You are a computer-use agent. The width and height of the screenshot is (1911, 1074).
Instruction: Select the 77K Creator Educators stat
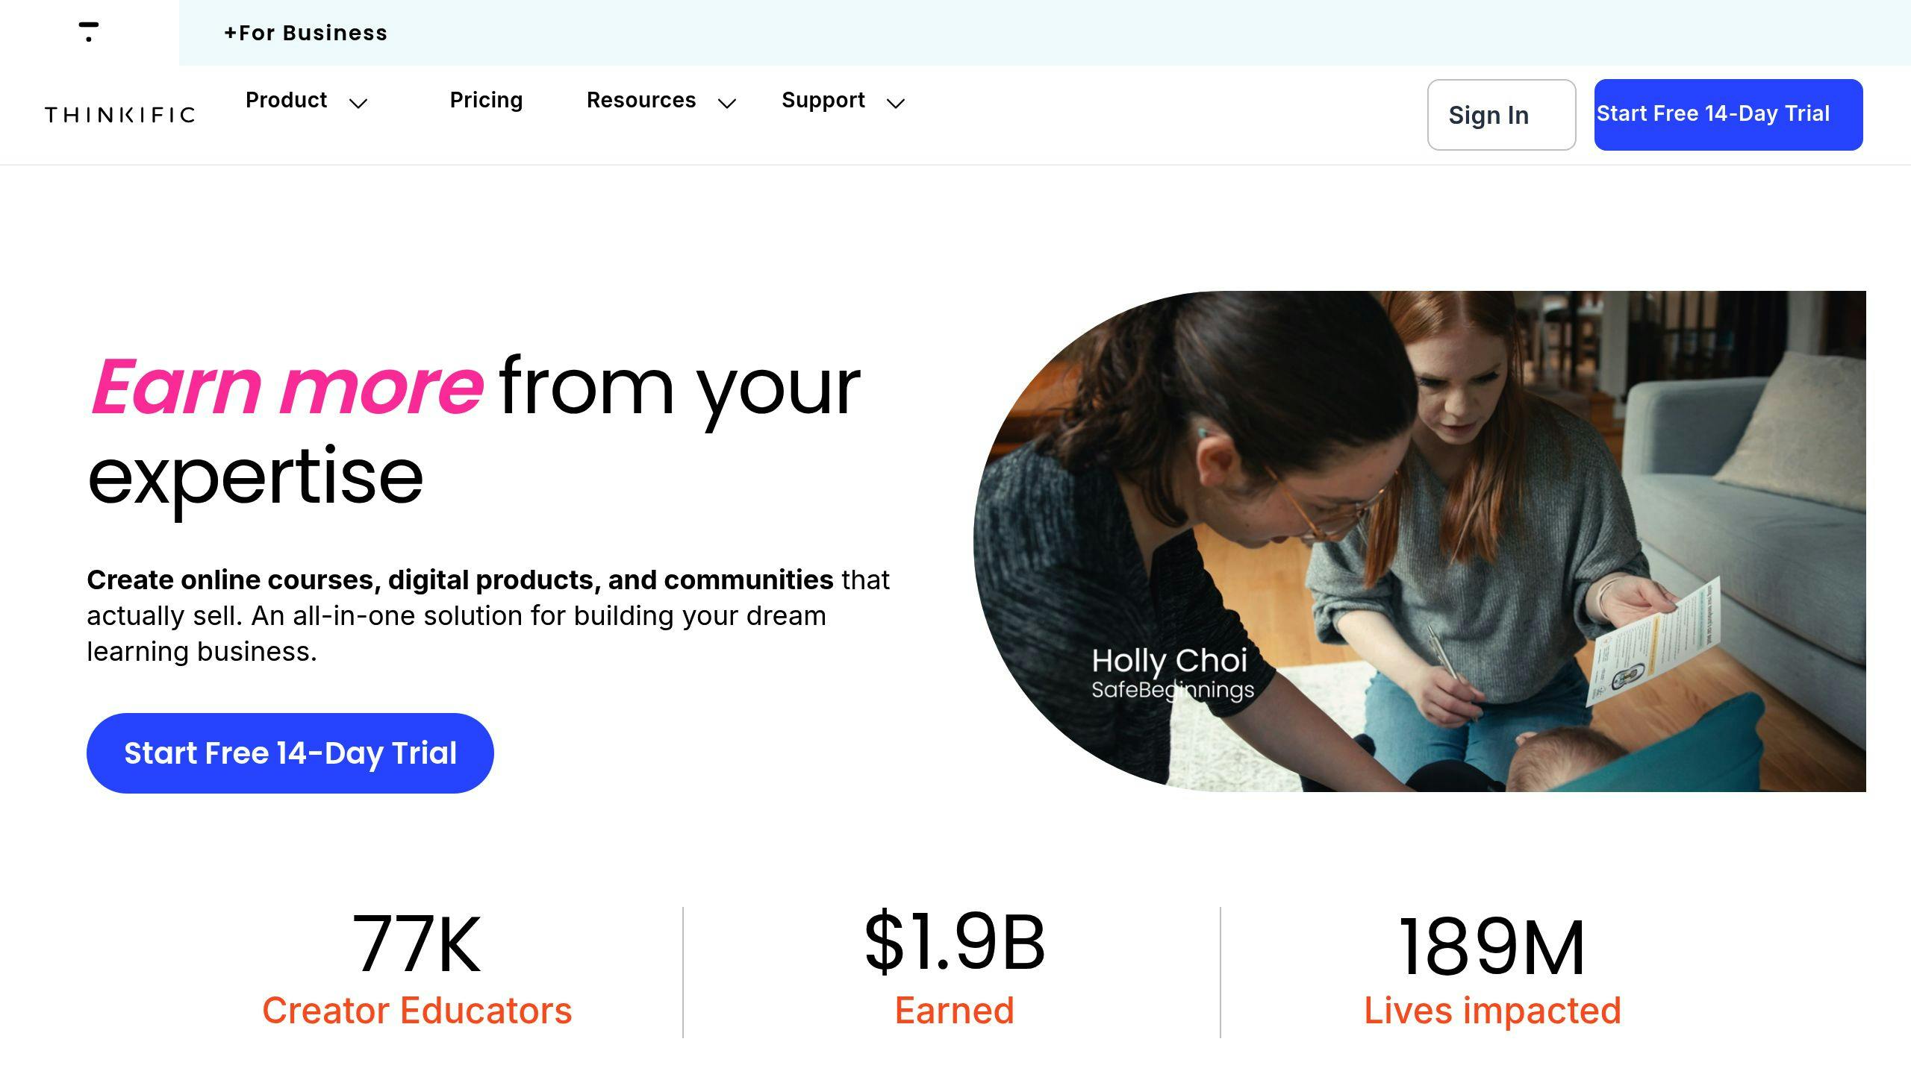(x=417, y=968)
